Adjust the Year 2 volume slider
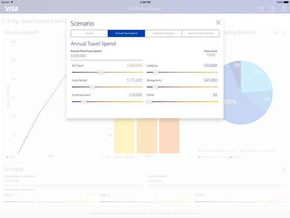 154,202
